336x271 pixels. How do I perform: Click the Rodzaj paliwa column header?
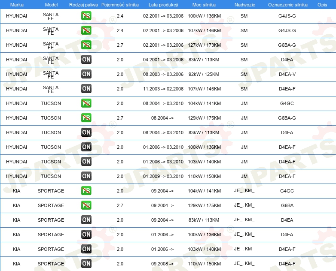click(x=83, y=5)
